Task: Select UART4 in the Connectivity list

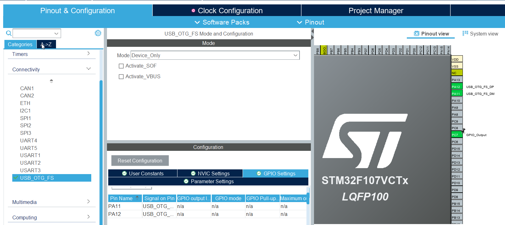Action: 29,140
